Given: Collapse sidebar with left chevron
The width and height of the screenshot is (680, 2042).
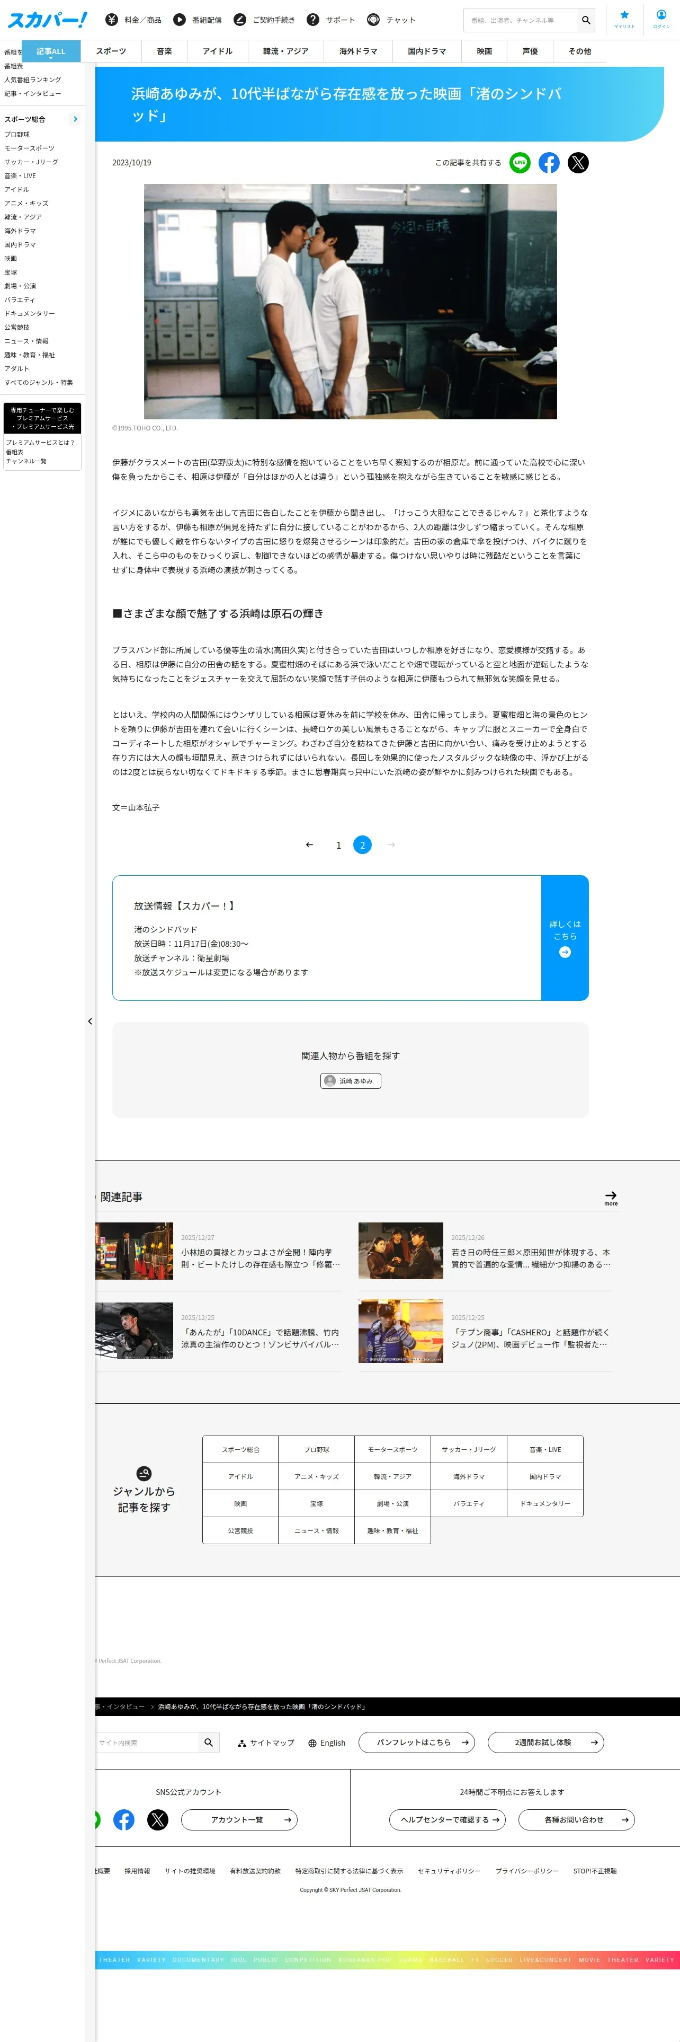Looking at the screenshot, I should click(90, 1021).
